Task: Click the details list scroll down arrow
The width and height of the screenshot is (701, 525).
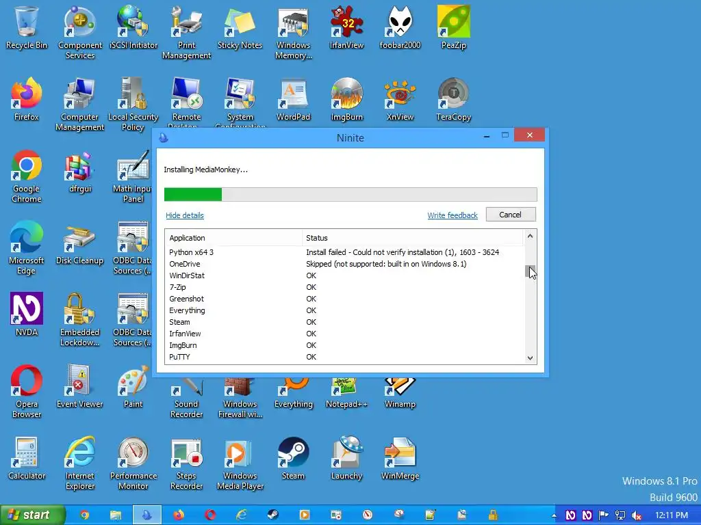Action: 531,358
